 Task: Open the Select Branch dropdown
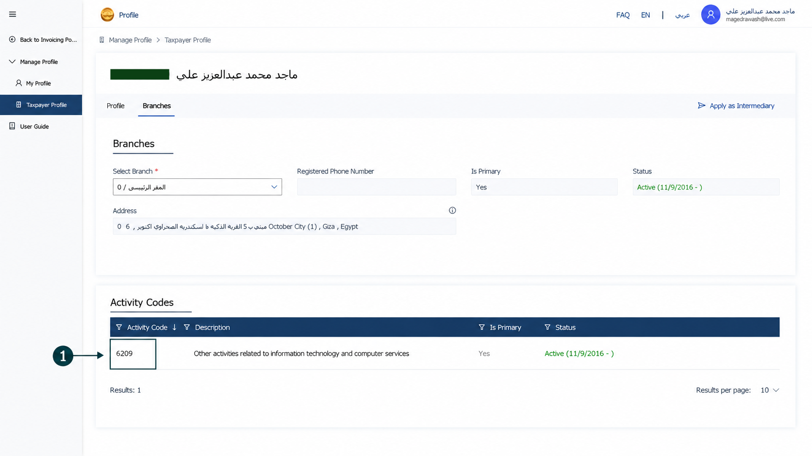pos(197,187)
